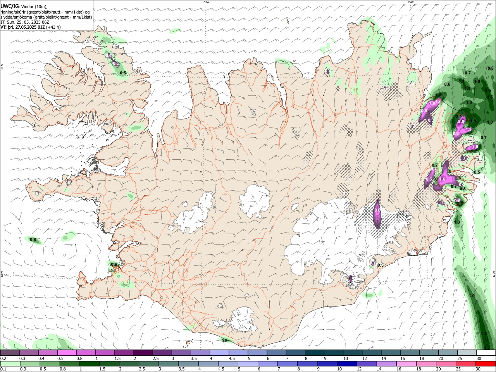Select the 'rigning/skúrir' description line in the header
Image resolution: width=496 pixels, height=372 pixels.
point(45,12)
